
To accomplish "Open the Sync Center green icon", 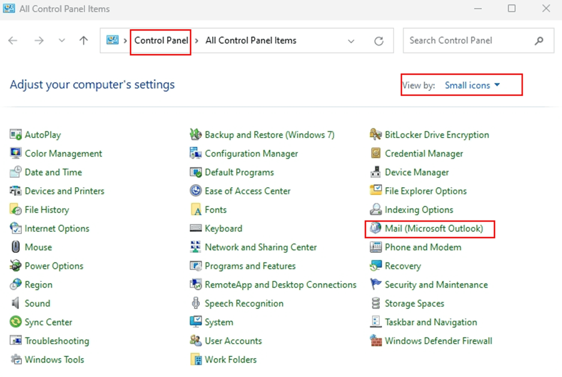I will (x=16, y=322).
